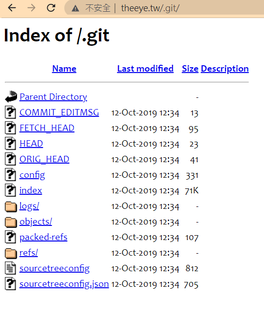Image resolution: width=264 pixels, height=316 pixels.
Task: Click the browser back arrow
Action: click(12, 8)
